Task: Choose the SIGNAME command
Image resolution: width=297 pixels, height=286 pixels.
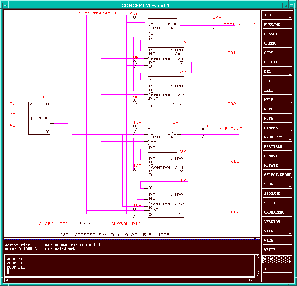Action: pos(277,193)
